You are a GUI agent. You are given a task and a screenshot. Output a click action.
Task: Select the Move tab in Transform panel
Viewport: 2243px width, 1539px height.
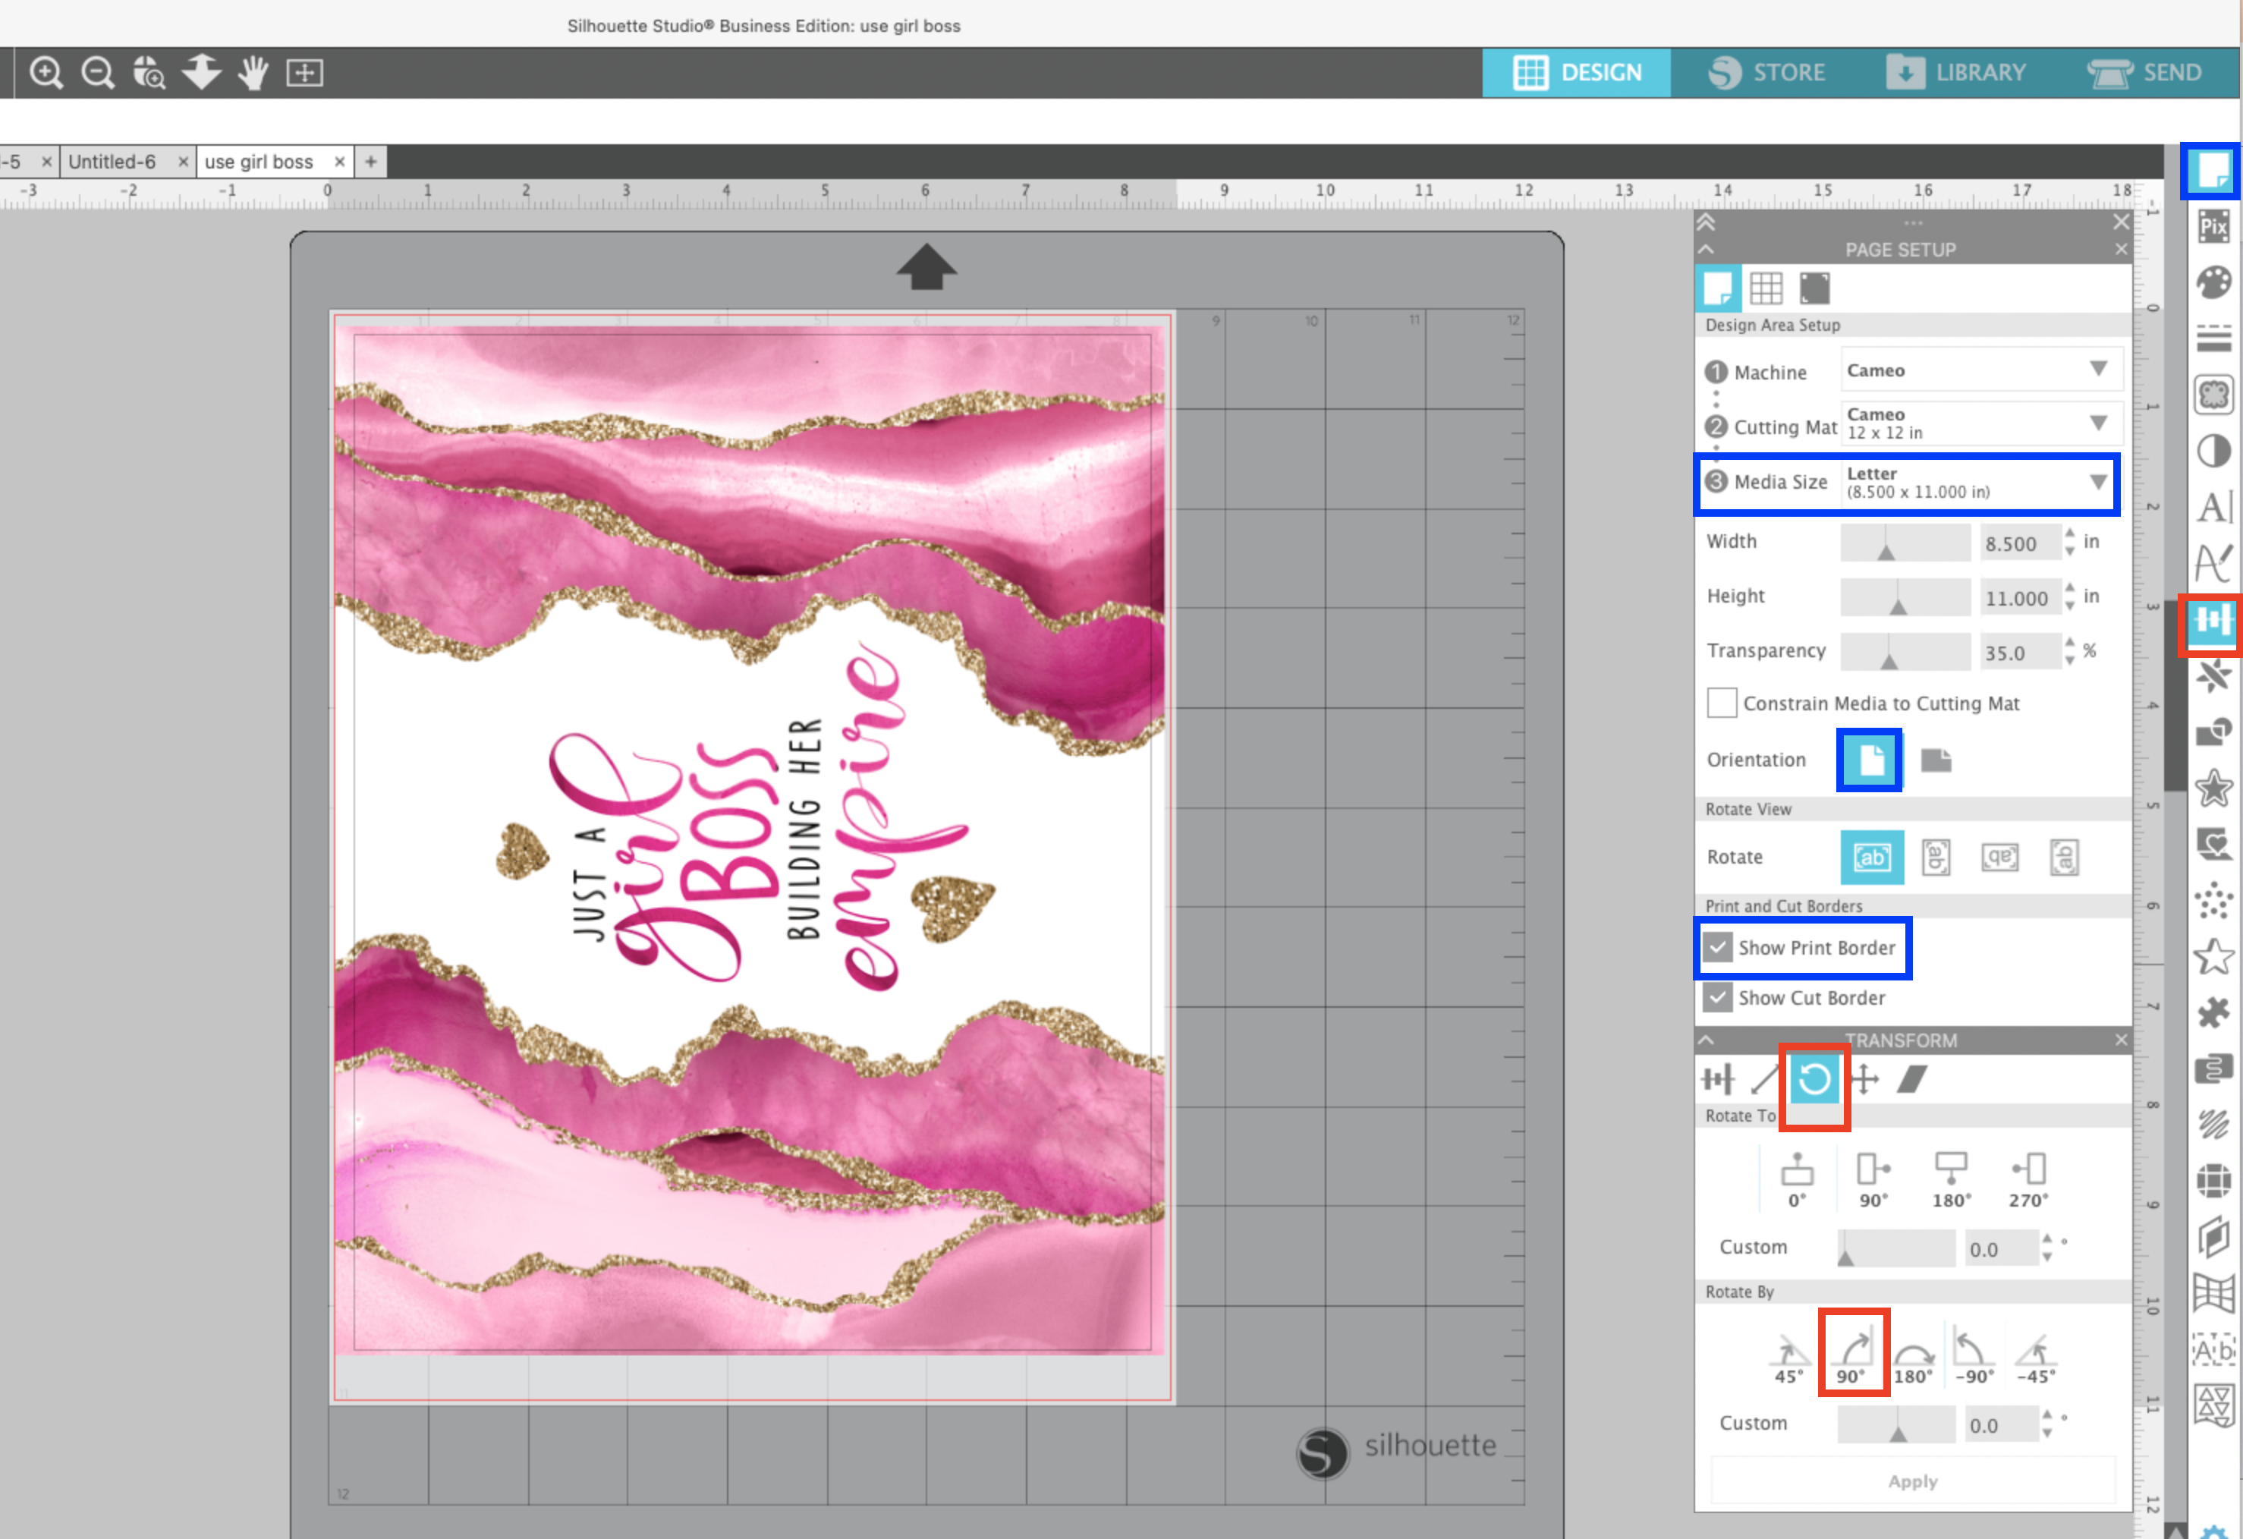(1864, 1078)
